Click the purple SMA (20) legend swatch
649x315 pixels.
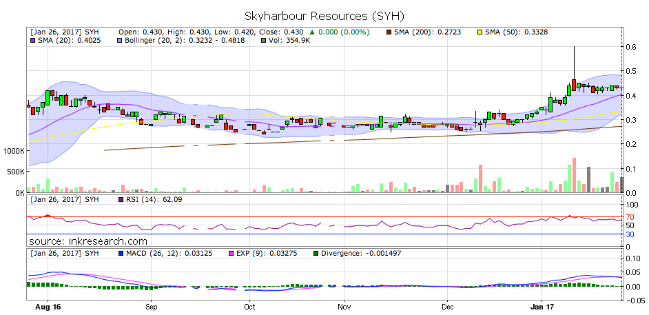click(x=32, y=41)
